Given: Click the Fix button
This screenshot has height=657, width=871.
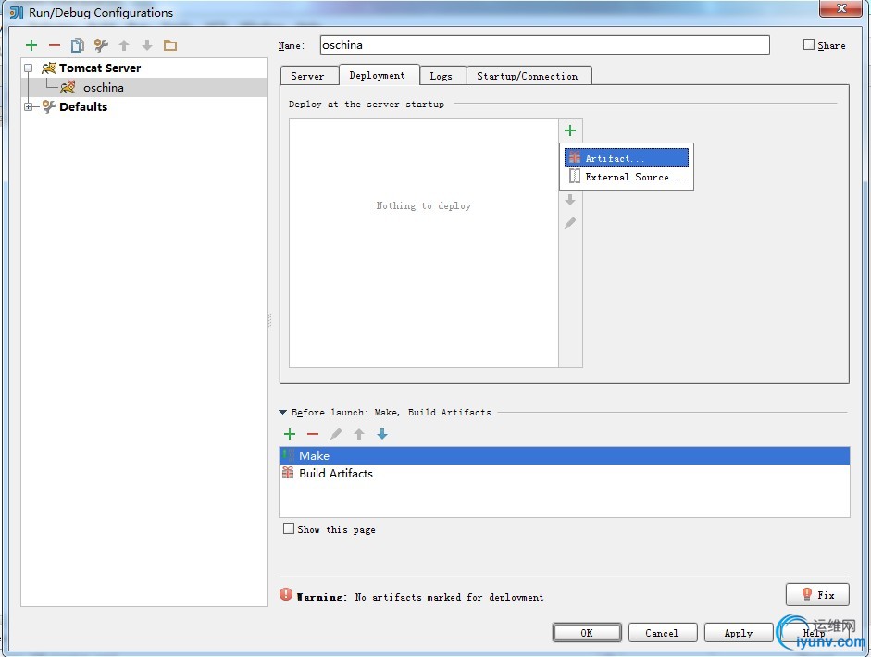Looking at the screenshot, I should click(x=817, y=595).
